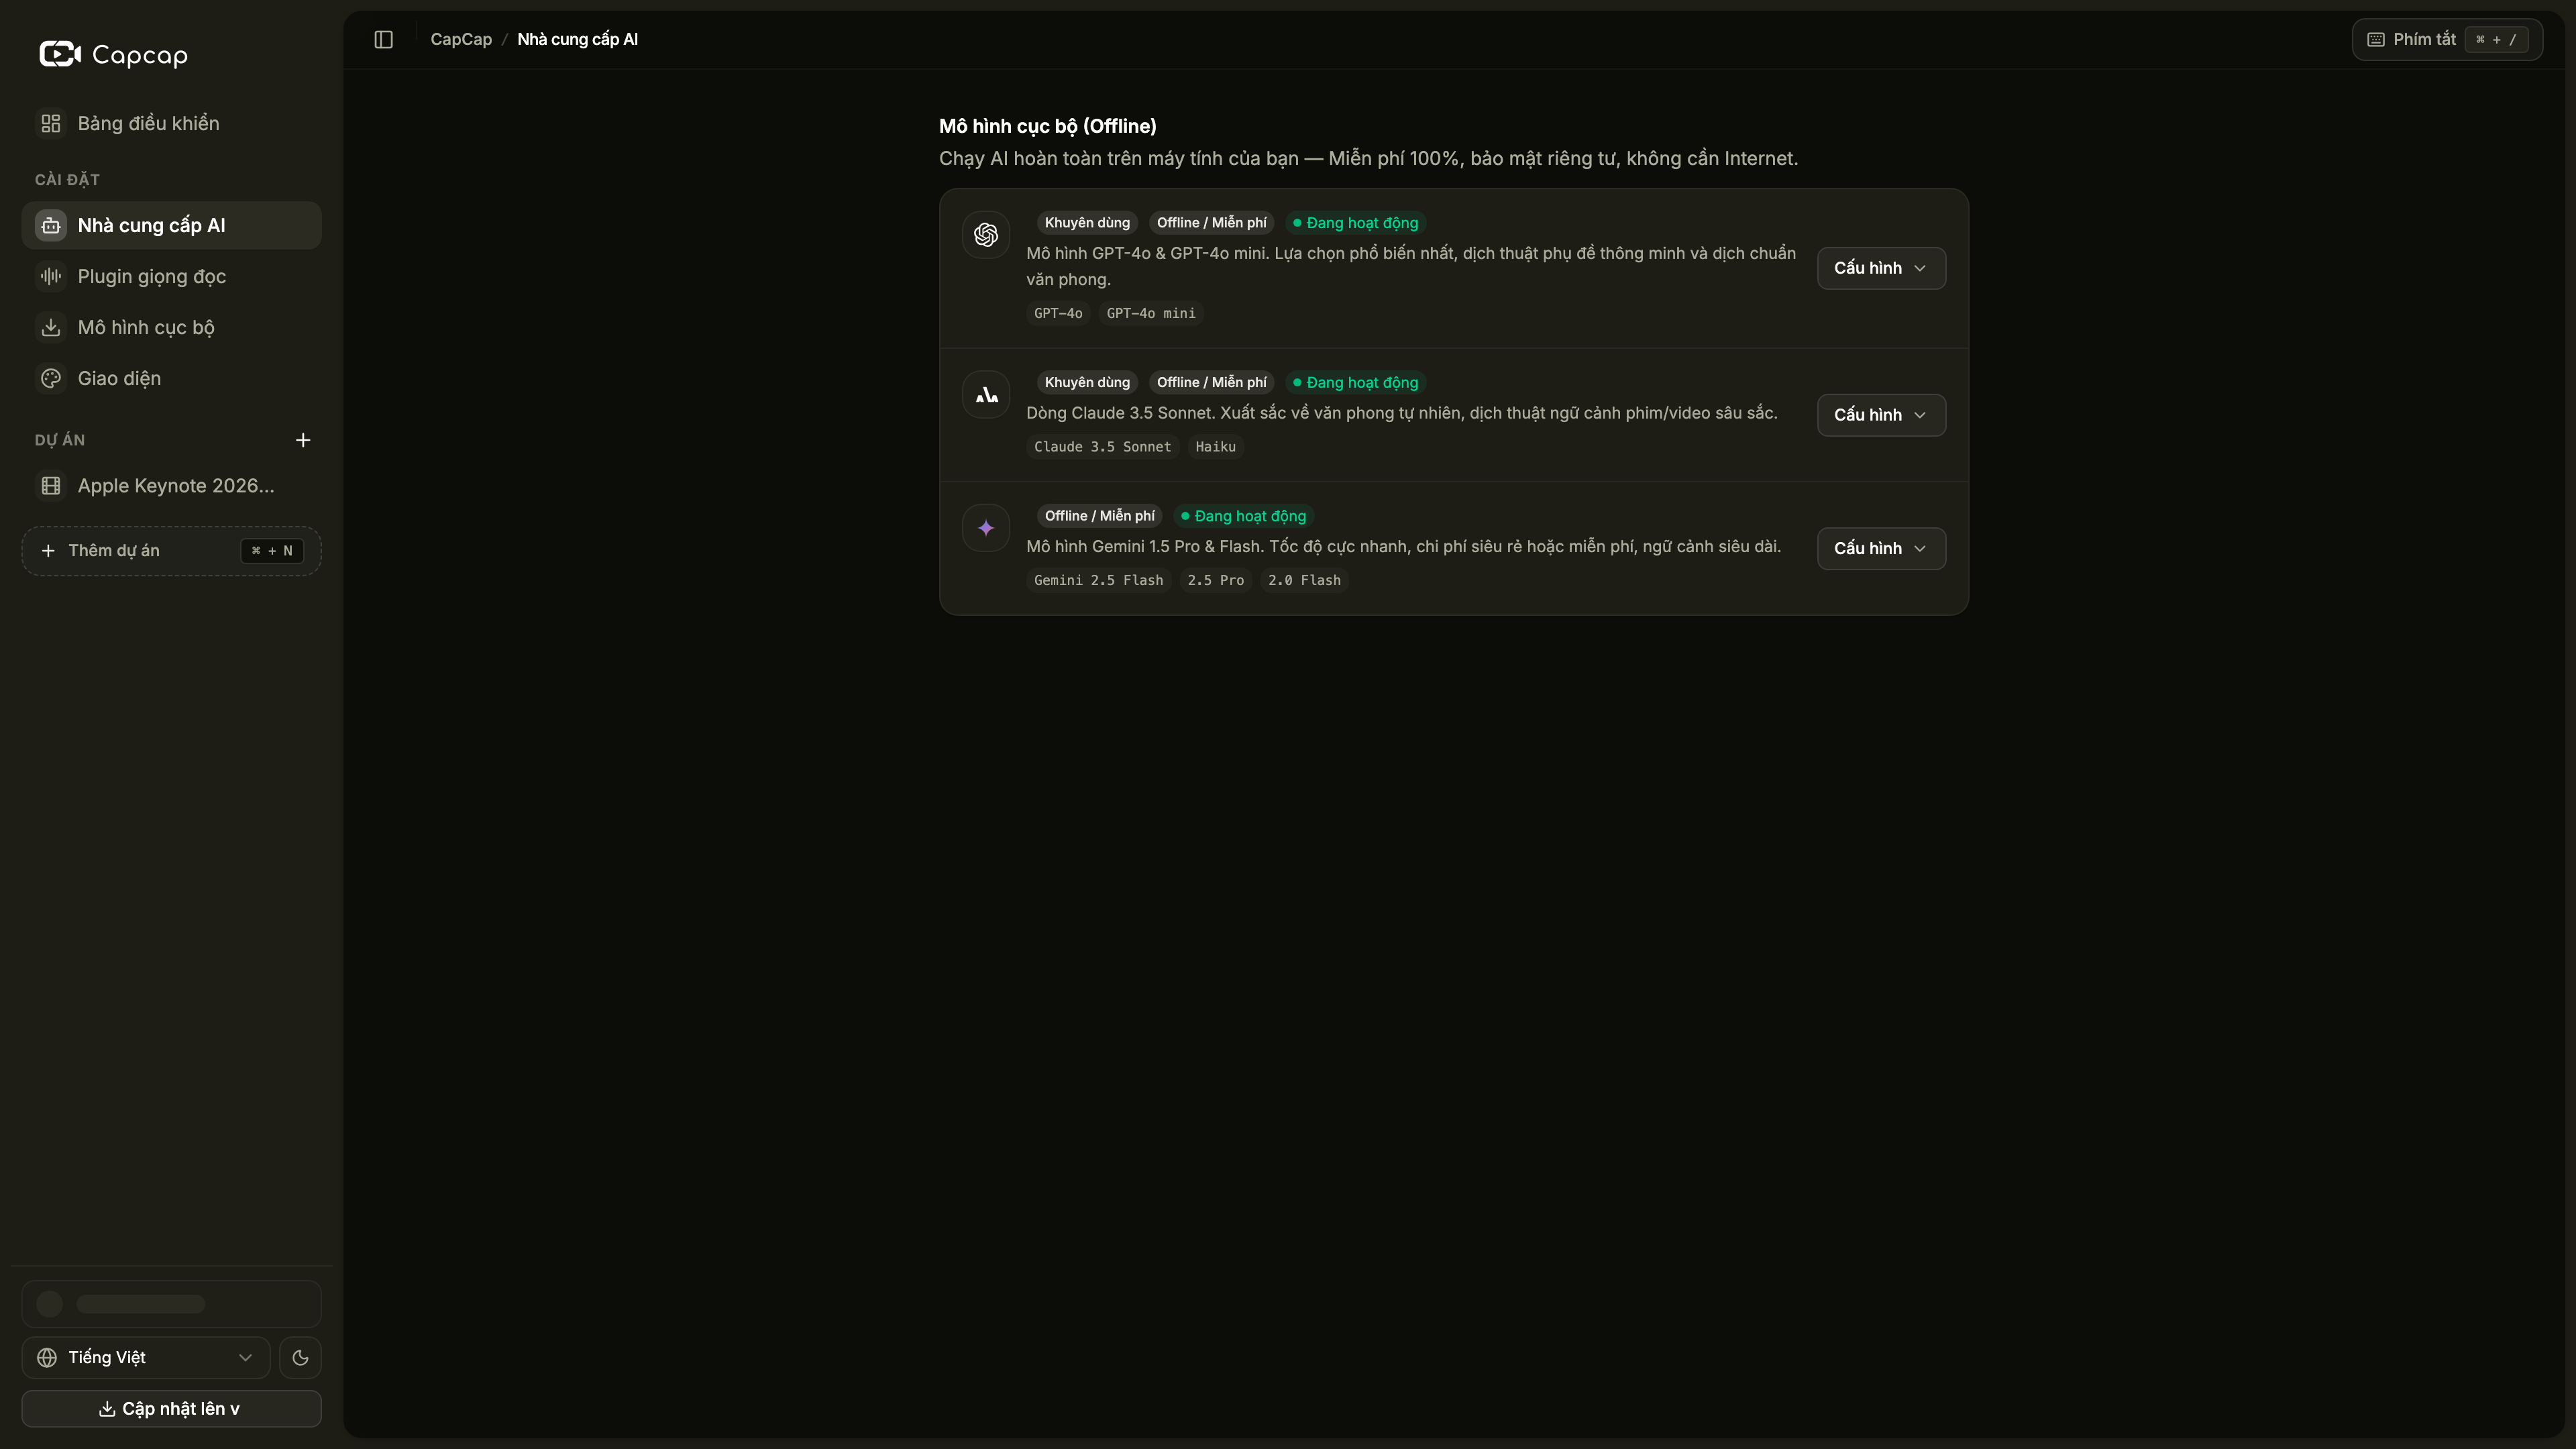
Task: Click the GPT-4o model tag
Action: coord(1058,313)
